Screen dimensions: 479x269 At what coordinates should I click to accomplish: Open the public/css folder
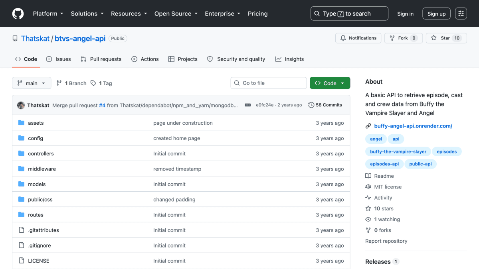click(40, 200)
